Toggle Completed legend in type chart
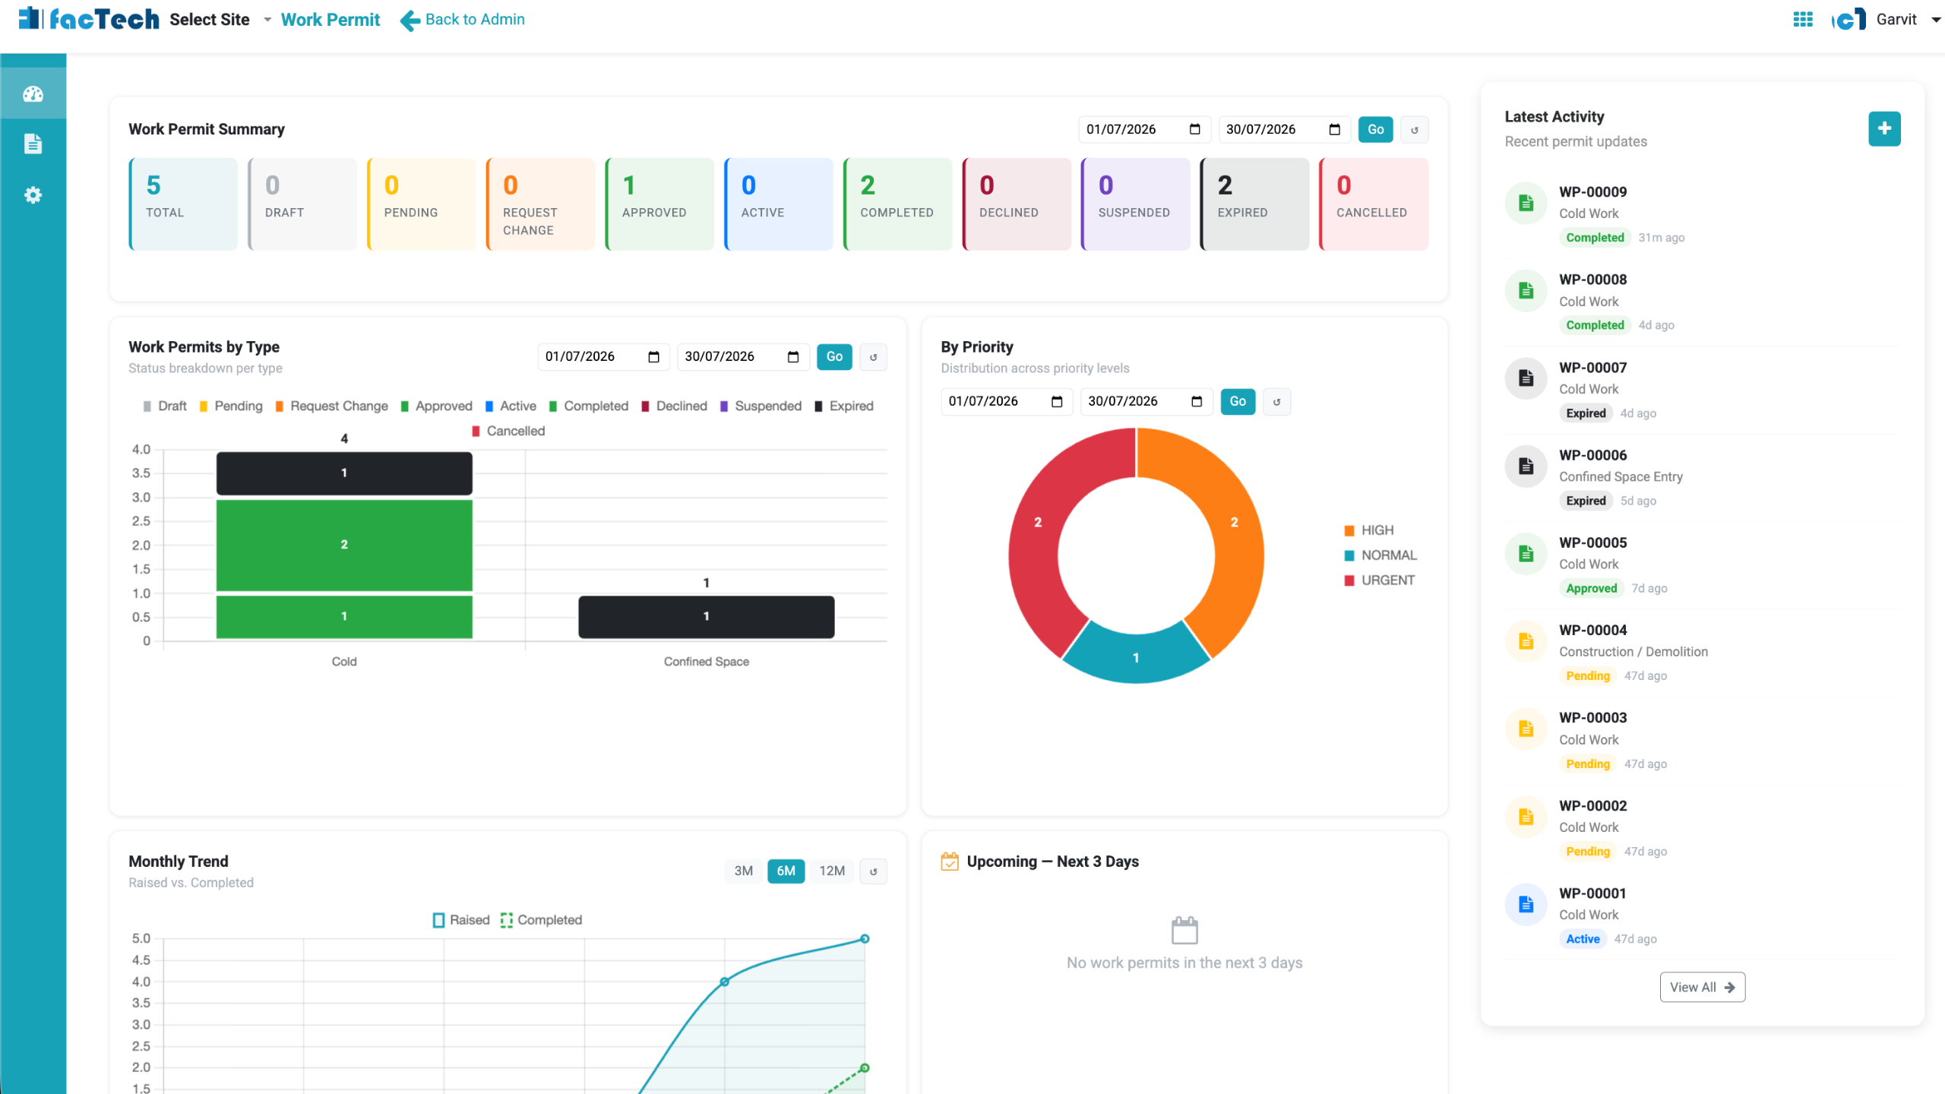Image resolution: width=1945 pixels, height=1094 pixels. coord(588,406)
